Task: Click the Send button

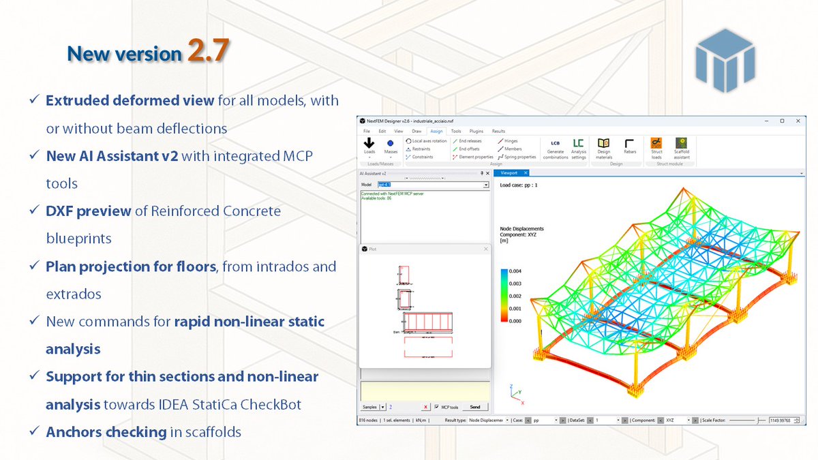Action: [x=475, y=407]
